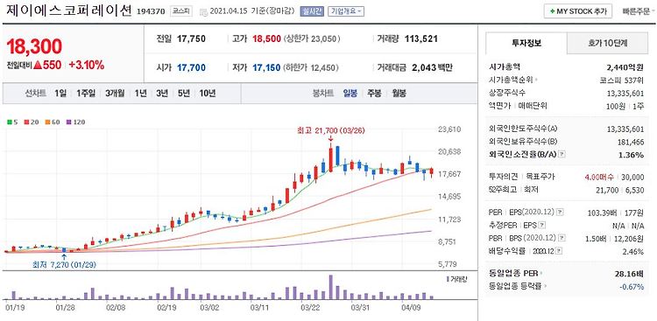Select the 월봉 monthly candle chart
The width and height of the screenshot is (657, 321).
(x=399, y=94)
